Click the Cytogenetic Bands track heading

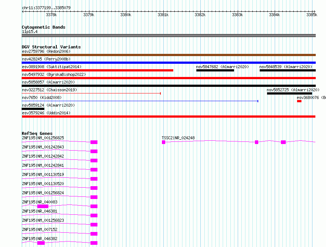(x=44, y=27)
